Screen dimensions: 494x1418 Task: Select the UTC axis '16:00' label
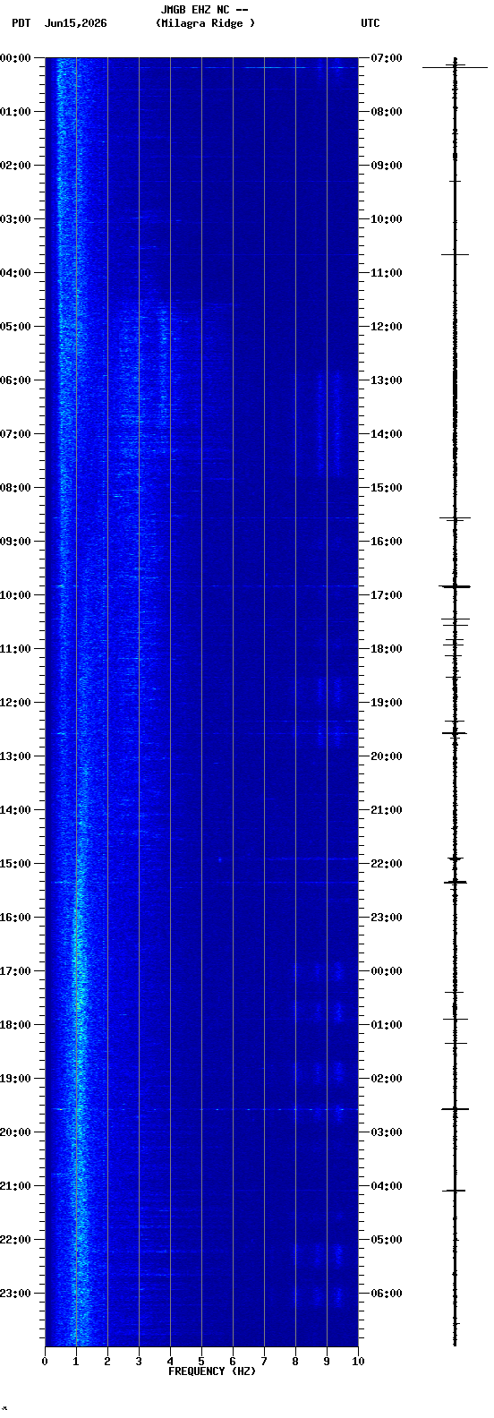click(387, 542)
